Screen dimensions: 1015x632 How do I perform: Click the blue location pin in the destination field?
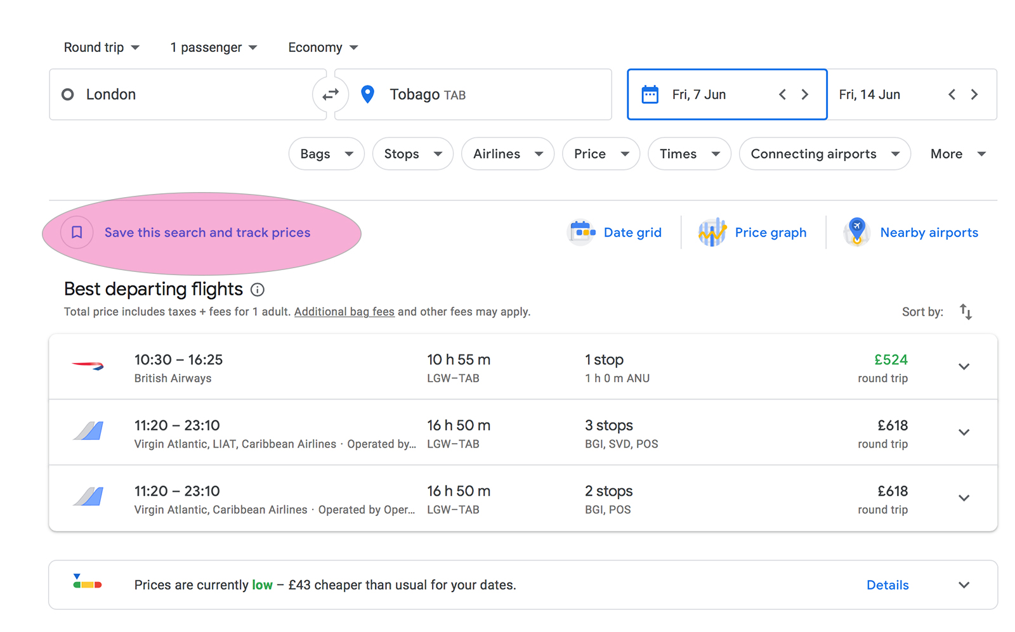pos(367,94)
